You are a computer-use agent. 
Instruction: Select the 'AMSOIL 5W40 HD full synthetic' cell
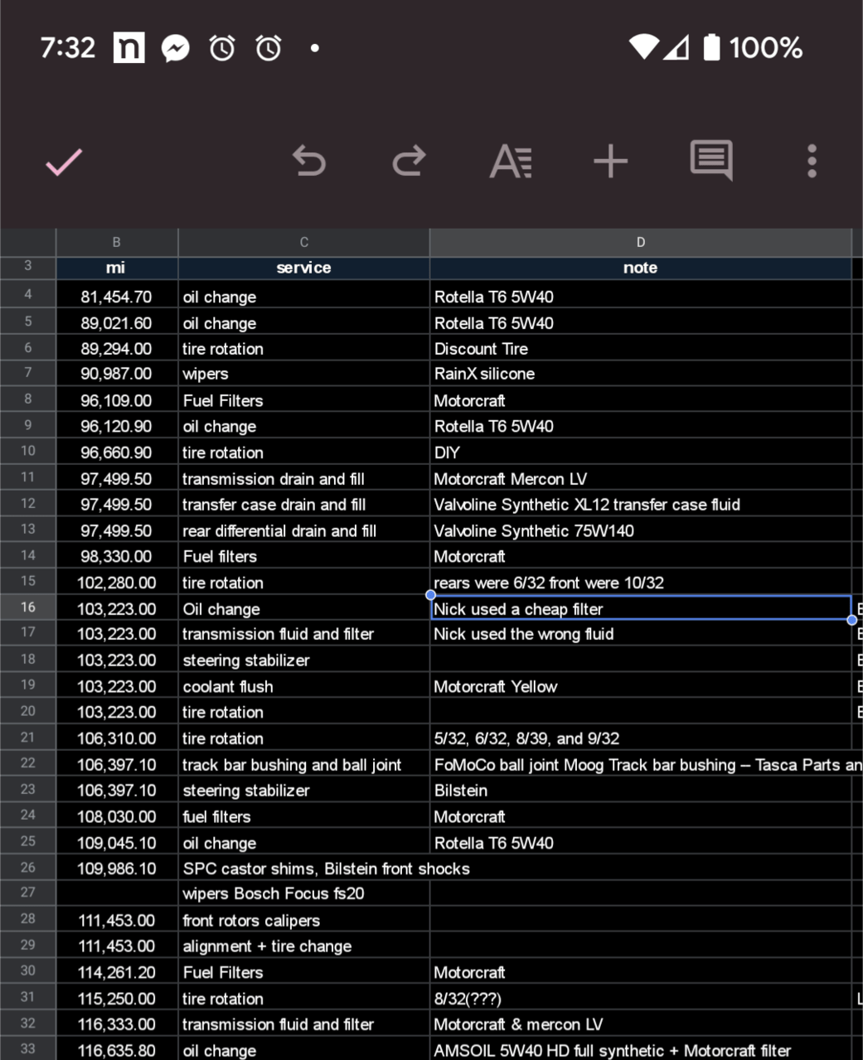[x=641, y=1050]
